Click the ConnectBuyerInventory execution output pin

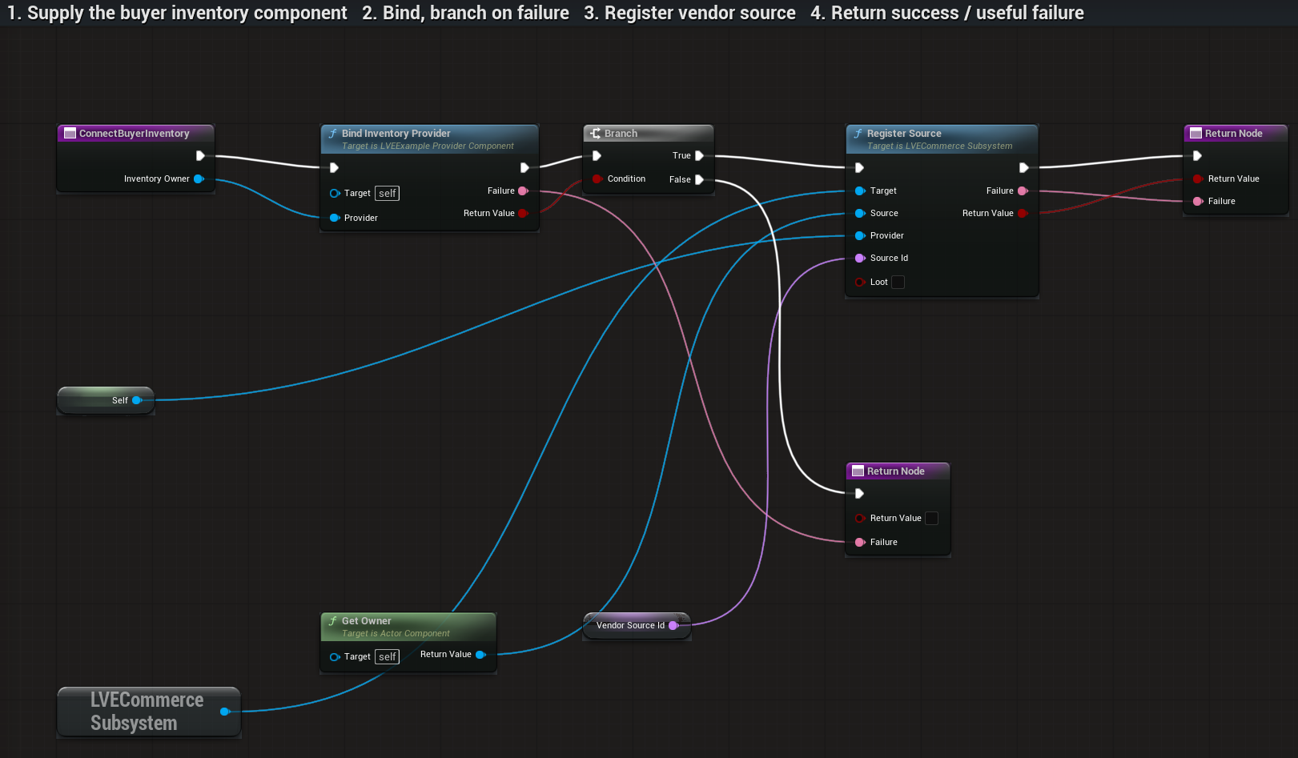200,156
